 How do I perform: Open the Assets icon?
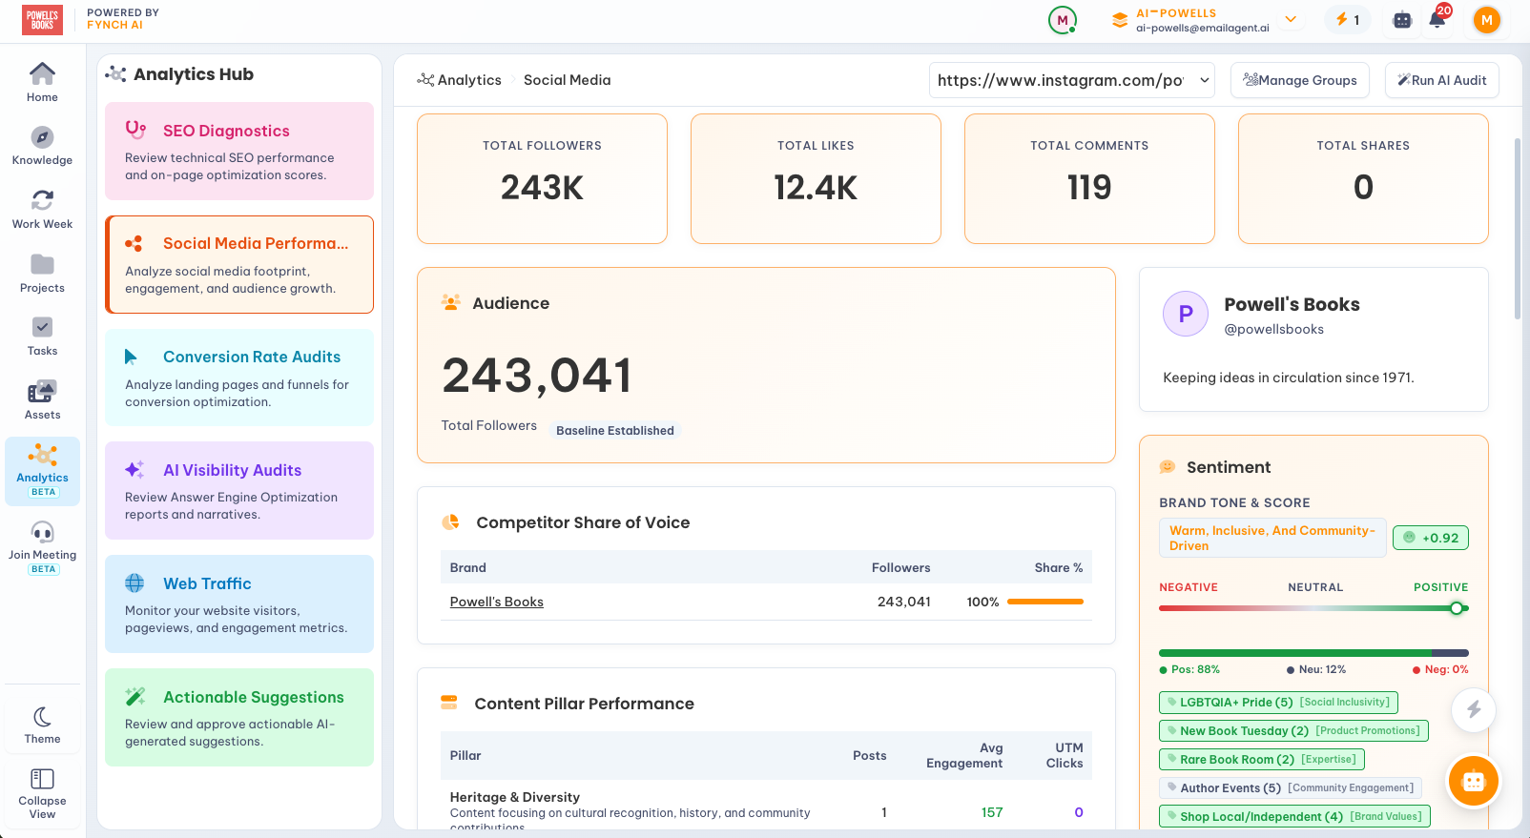click(x=42, y=399)
